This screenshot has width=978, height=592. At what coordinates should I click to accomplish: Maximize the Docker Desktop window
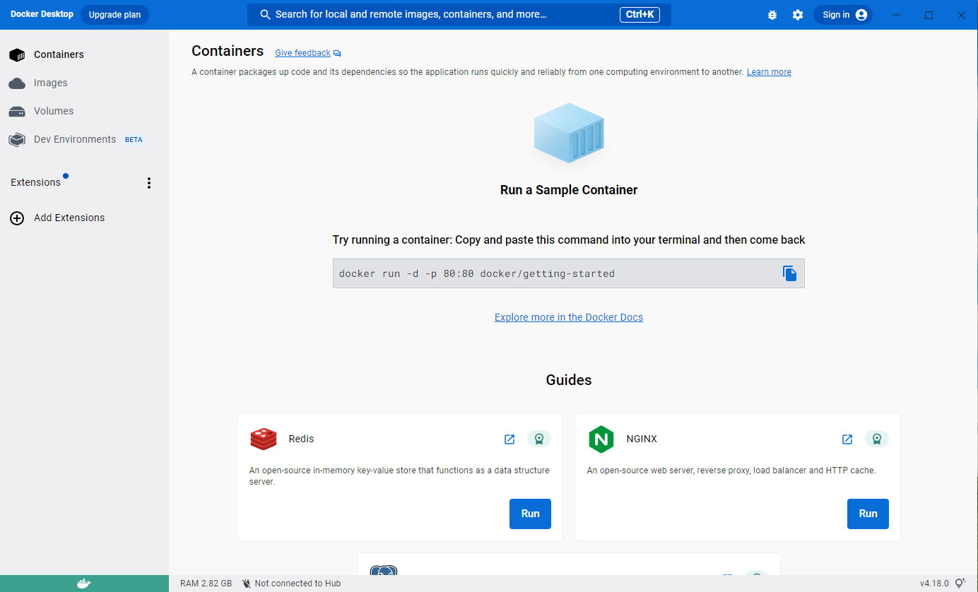(929, 15)
